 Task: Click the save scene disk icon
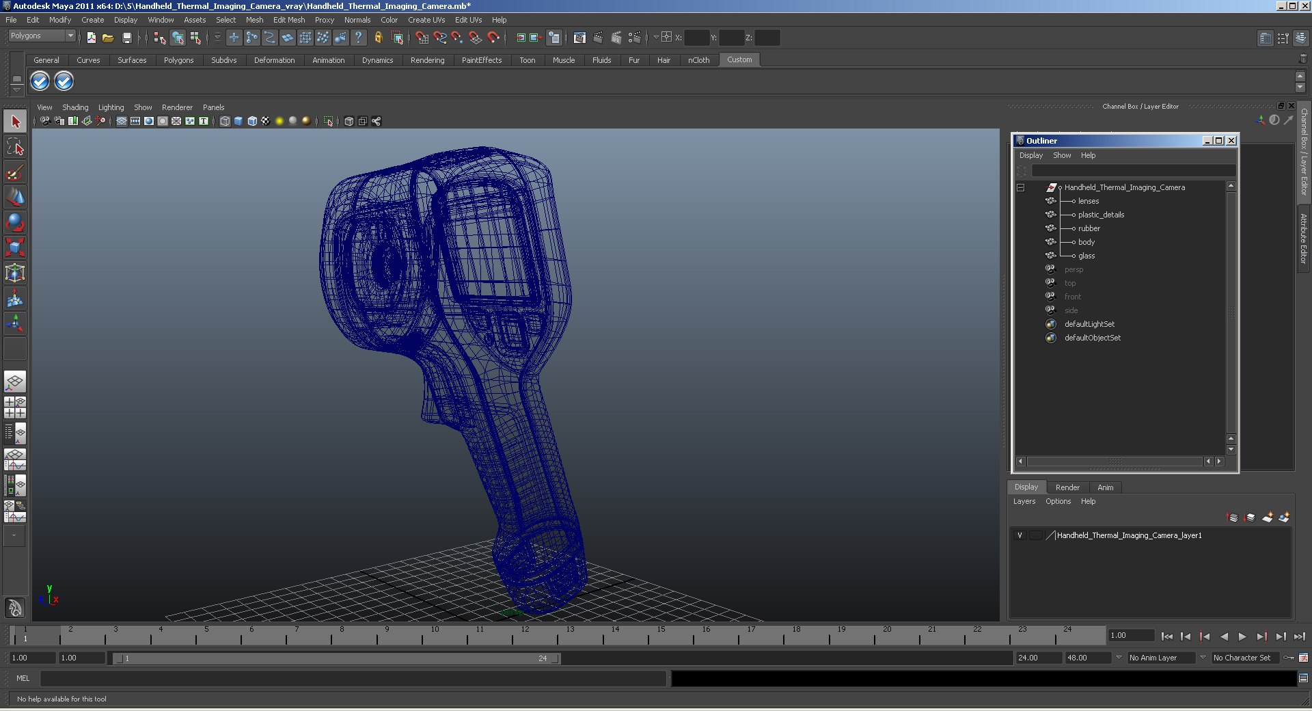coord(126,38)
